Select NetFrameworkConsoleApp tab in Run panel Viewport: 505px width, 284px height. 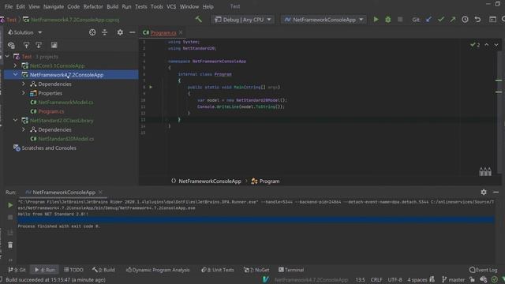tap(64, 192)
